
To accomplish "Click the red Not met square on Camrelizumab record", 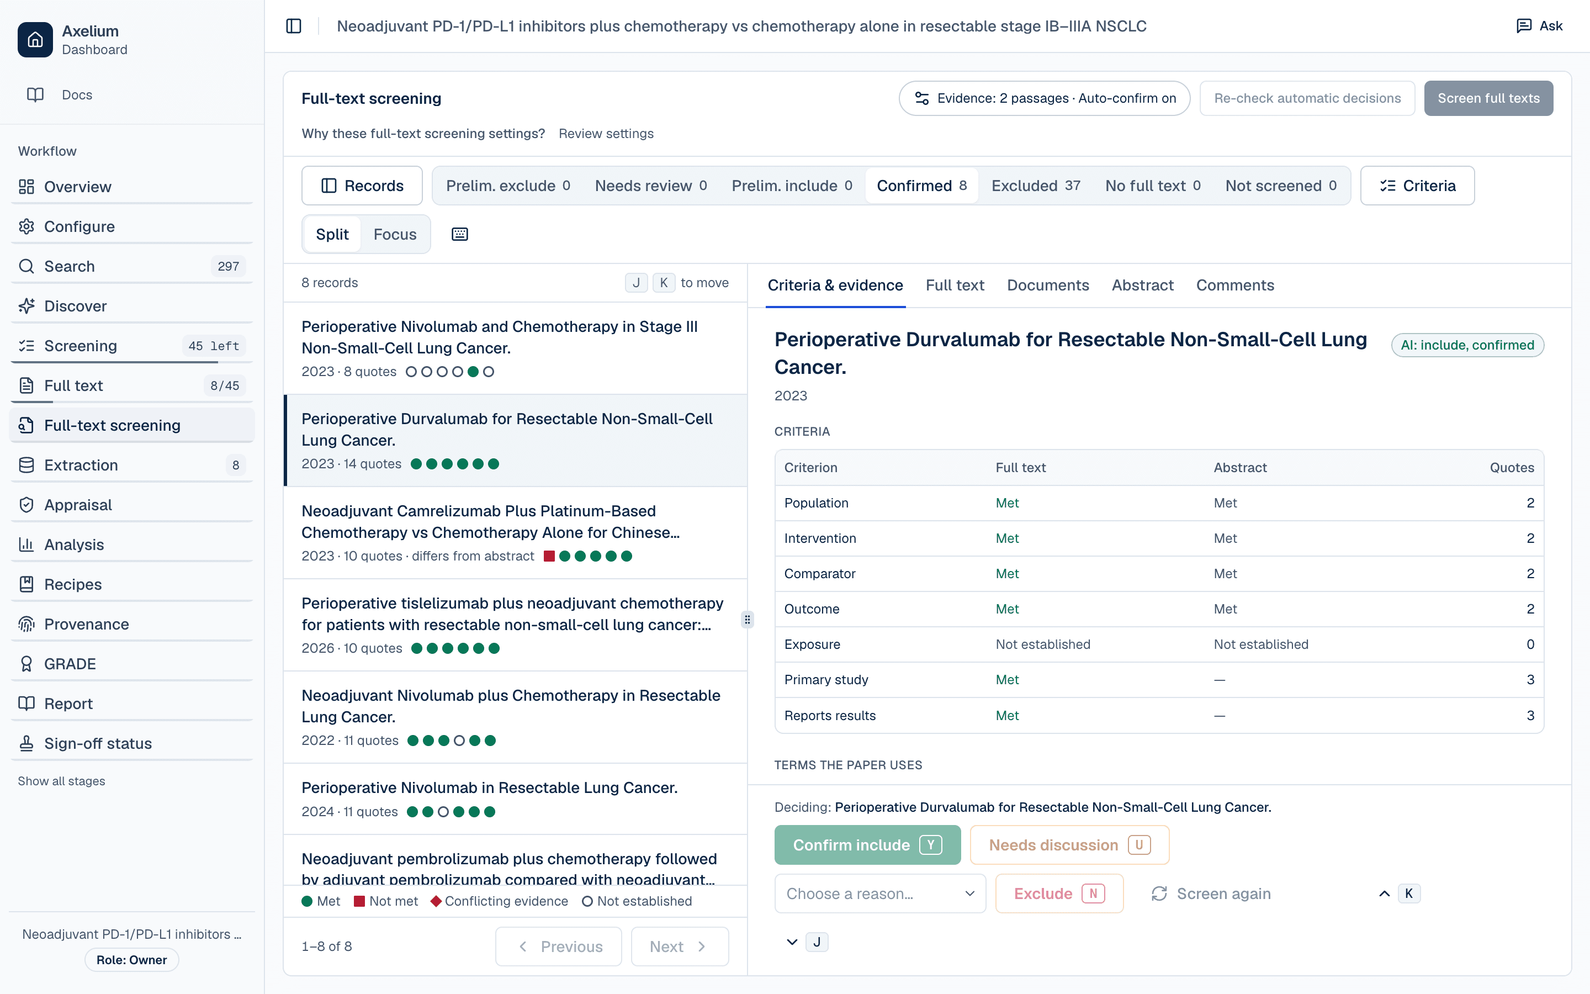I will coord(549,556).
